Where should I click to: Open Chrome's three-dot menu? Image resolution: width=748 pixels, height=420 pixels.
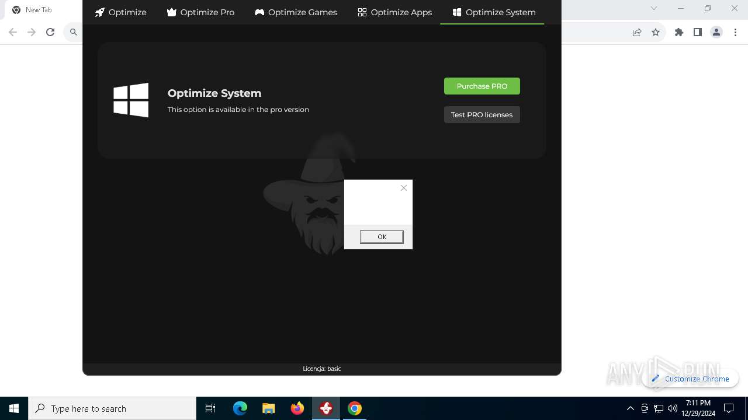pyautogui.click(x=735, y=33)
